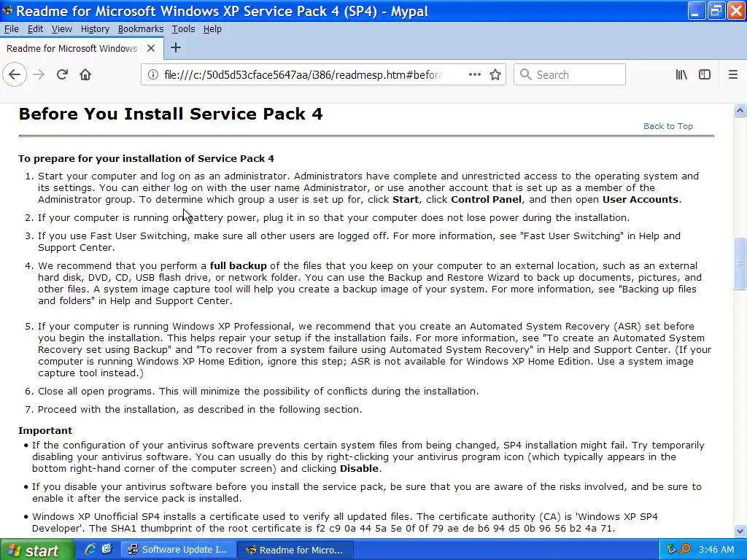Click the 'Important' subheading
Image resolution: width=747 pixels, height=560 pixels.
pyautogui.click(x=45, y=430)
